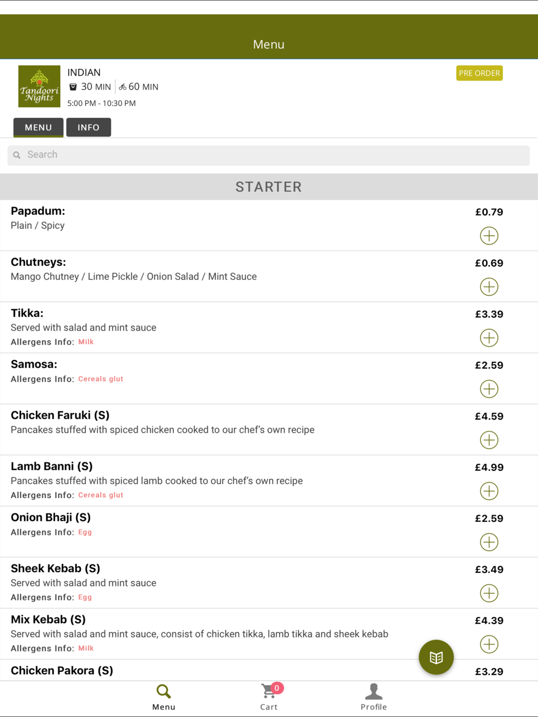538x717 pixels.
Task: Add Onion Bhaji (S) to cart
Action: [489, 542]
